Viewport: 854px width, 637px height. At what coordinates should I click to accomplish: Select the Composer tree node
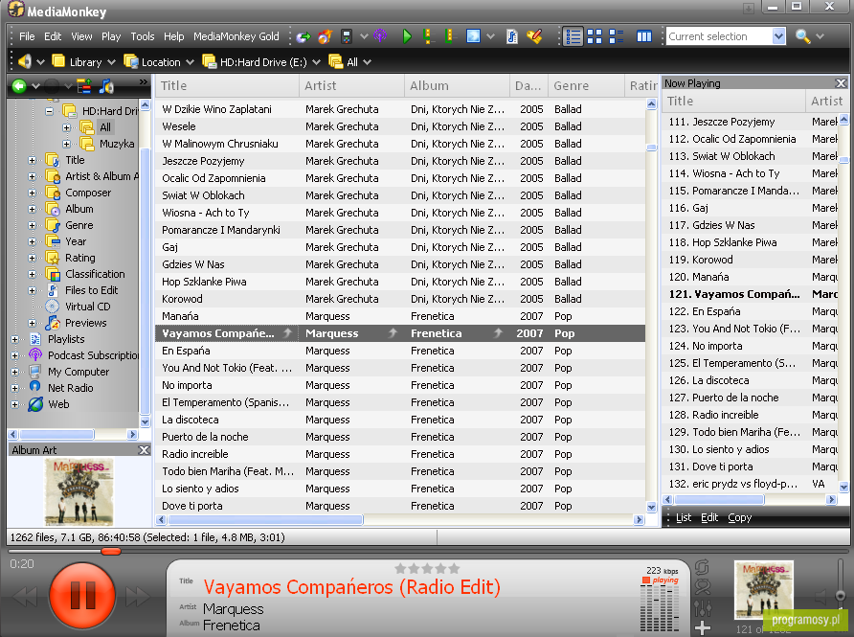(x=88, y=193)
